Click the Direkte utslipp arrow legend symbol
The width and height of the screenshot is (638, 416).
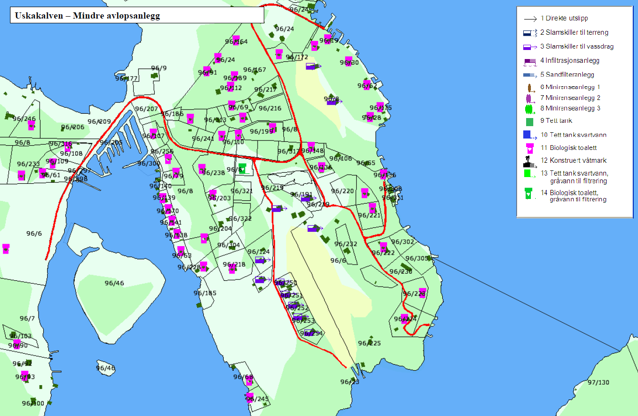[529, 19]
